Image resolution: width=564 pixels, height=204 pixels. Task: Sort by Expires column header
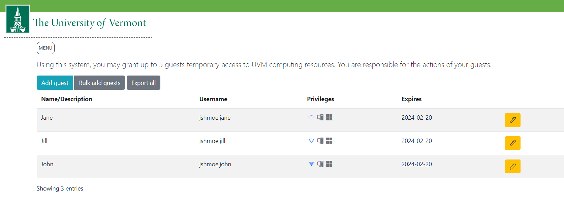[411, 99]
